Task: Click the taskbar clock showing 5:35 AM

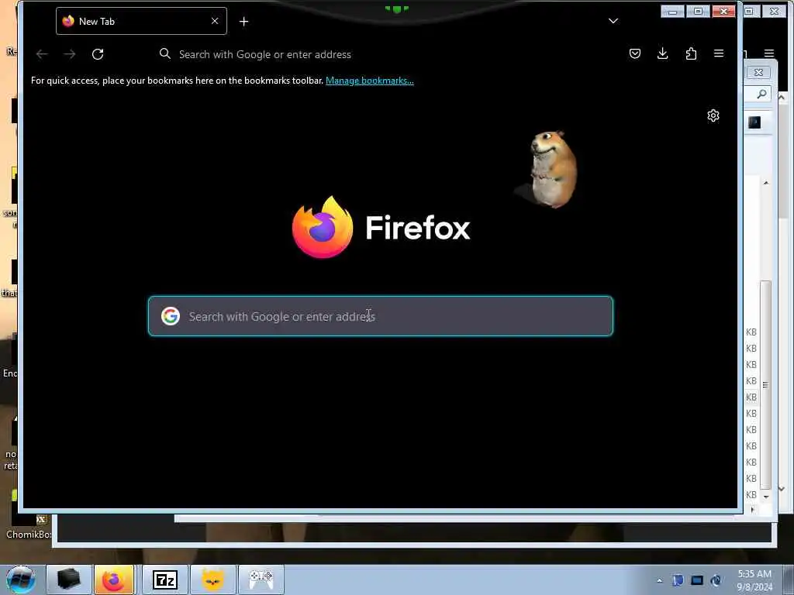Action: coord(754,580)
